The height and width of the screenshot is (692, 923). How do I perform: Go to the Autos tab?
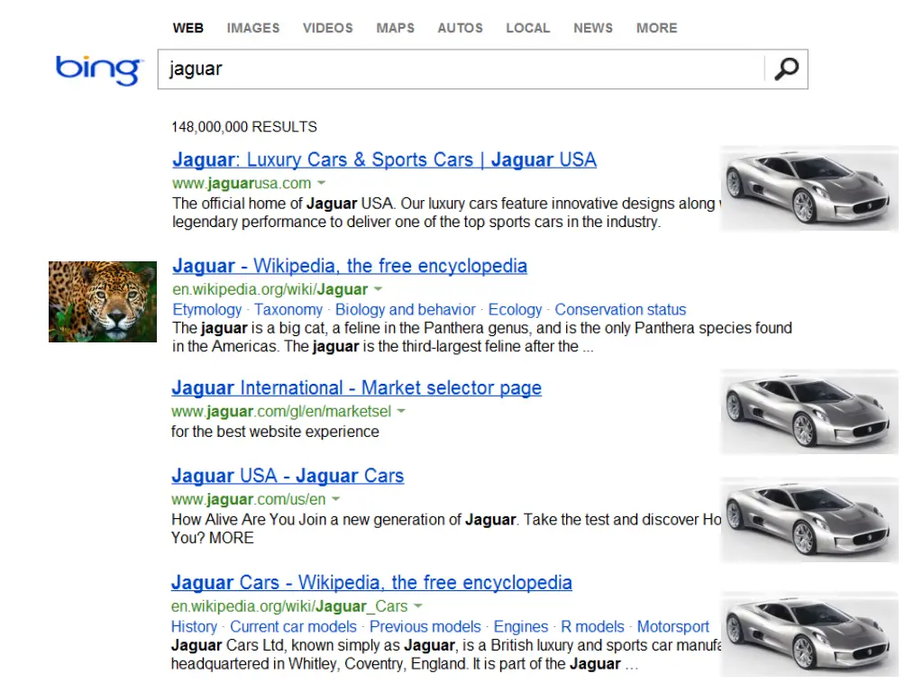[x=461, y=28]
